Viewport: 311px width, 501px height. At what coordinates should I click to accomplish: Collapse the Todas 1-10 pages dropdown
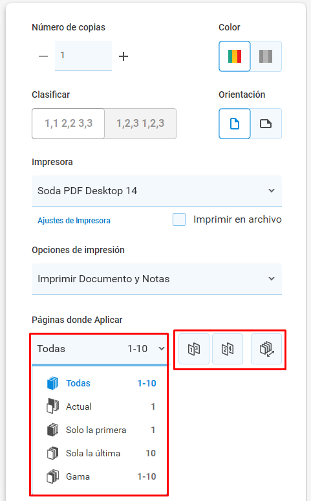click(100, 349)
